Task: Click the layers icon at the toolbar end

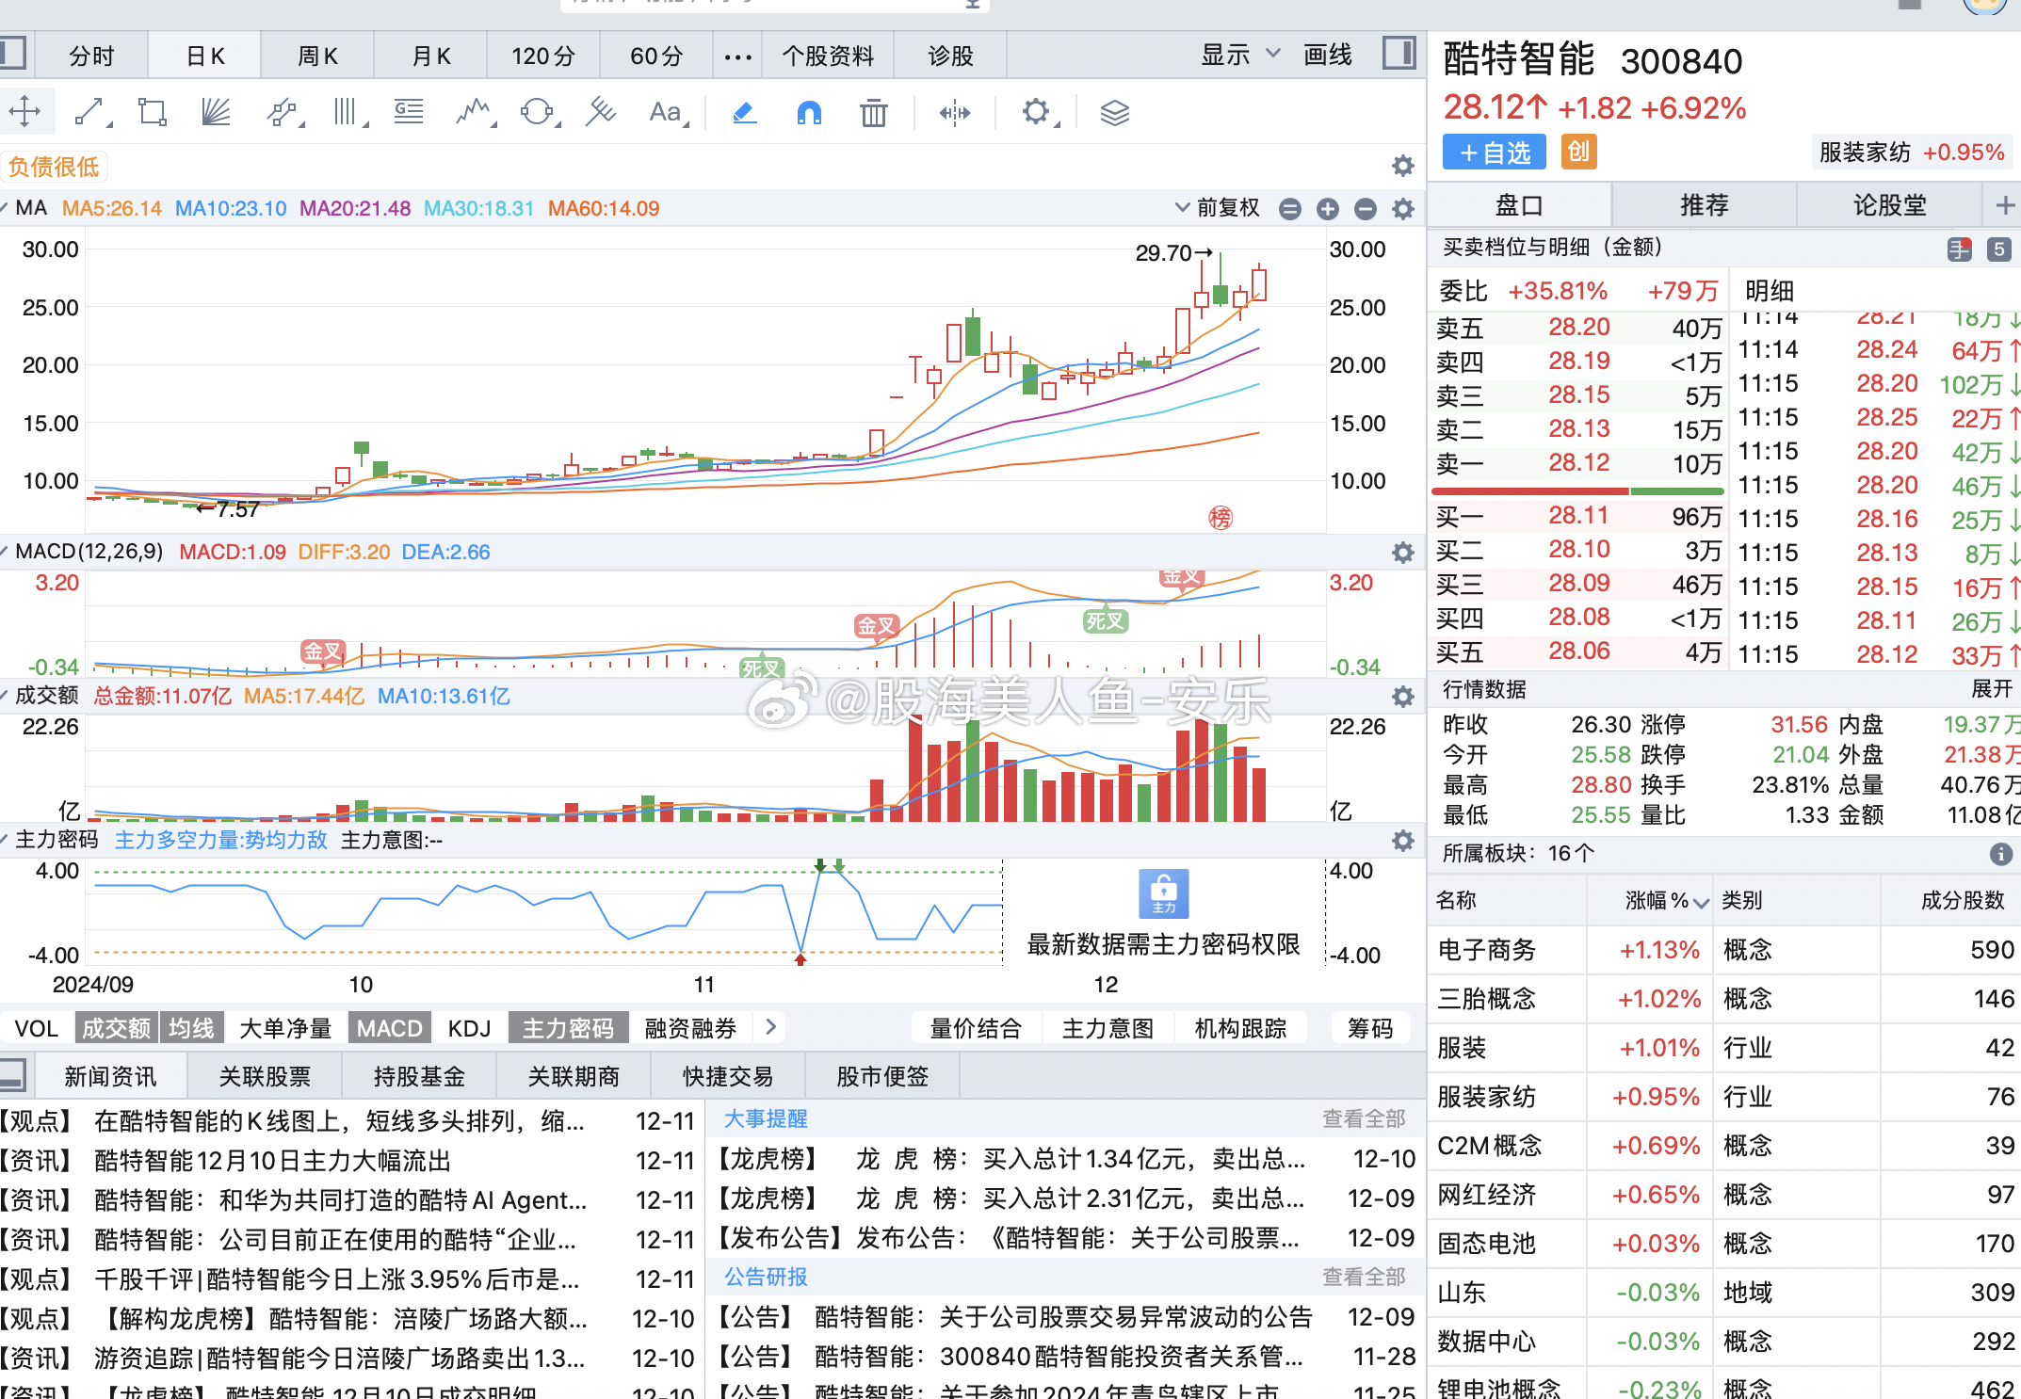Action: (1114, 112)
